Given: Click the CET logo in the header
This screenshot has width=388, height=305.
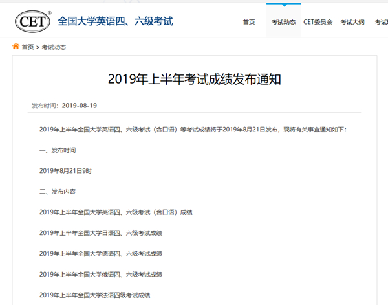Looking at the screenshot, I should tap(32, 21).
